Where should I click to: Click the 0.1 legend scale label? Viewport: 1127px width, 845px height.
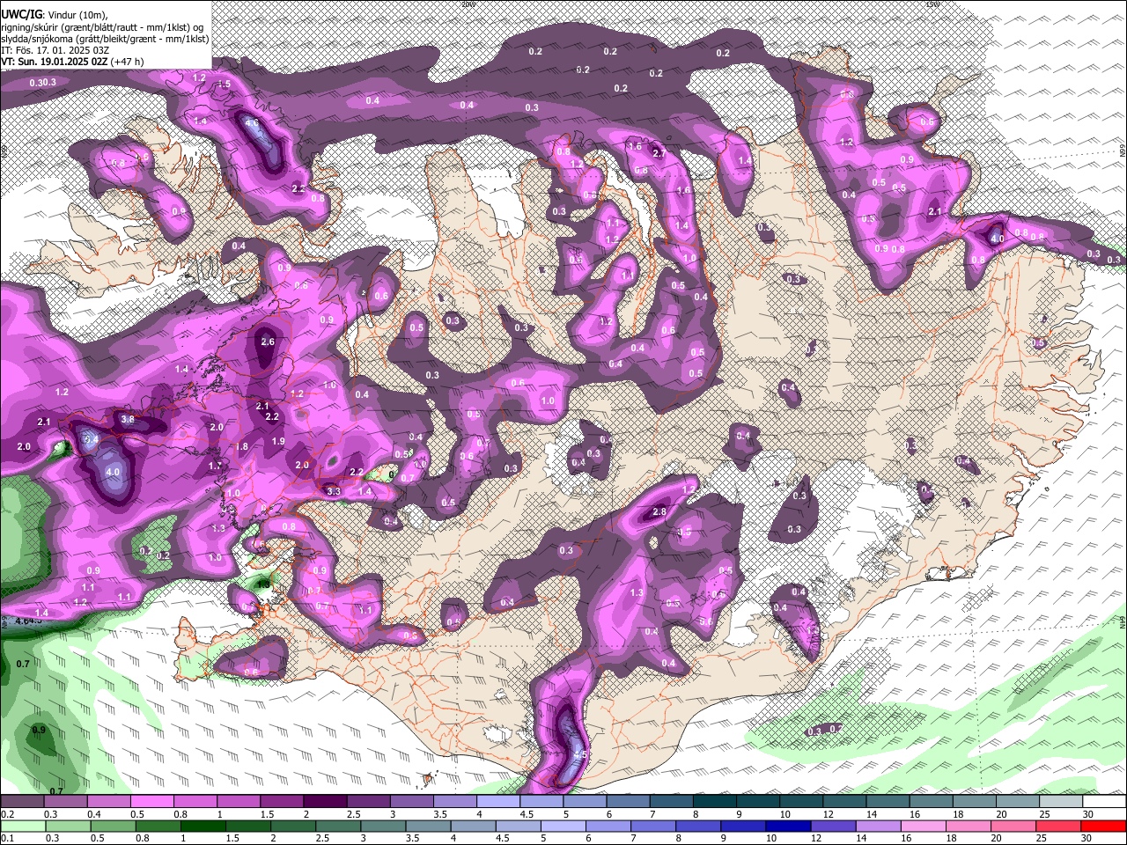[x=7, y=838]
